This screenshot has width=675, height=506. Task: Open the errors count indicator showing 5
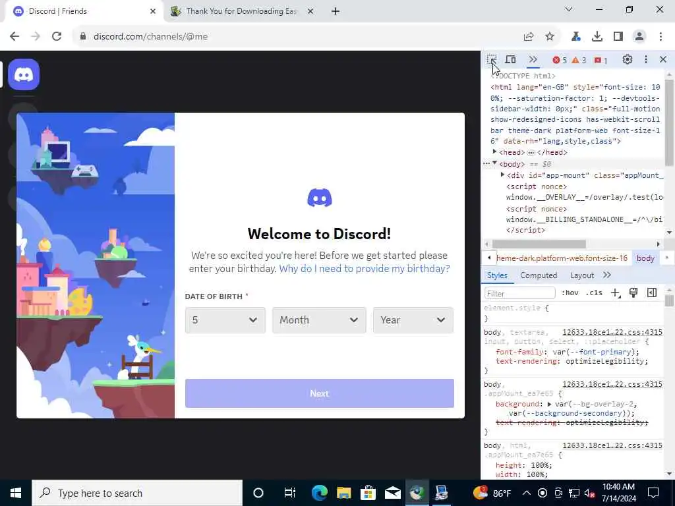pos(560,60)
